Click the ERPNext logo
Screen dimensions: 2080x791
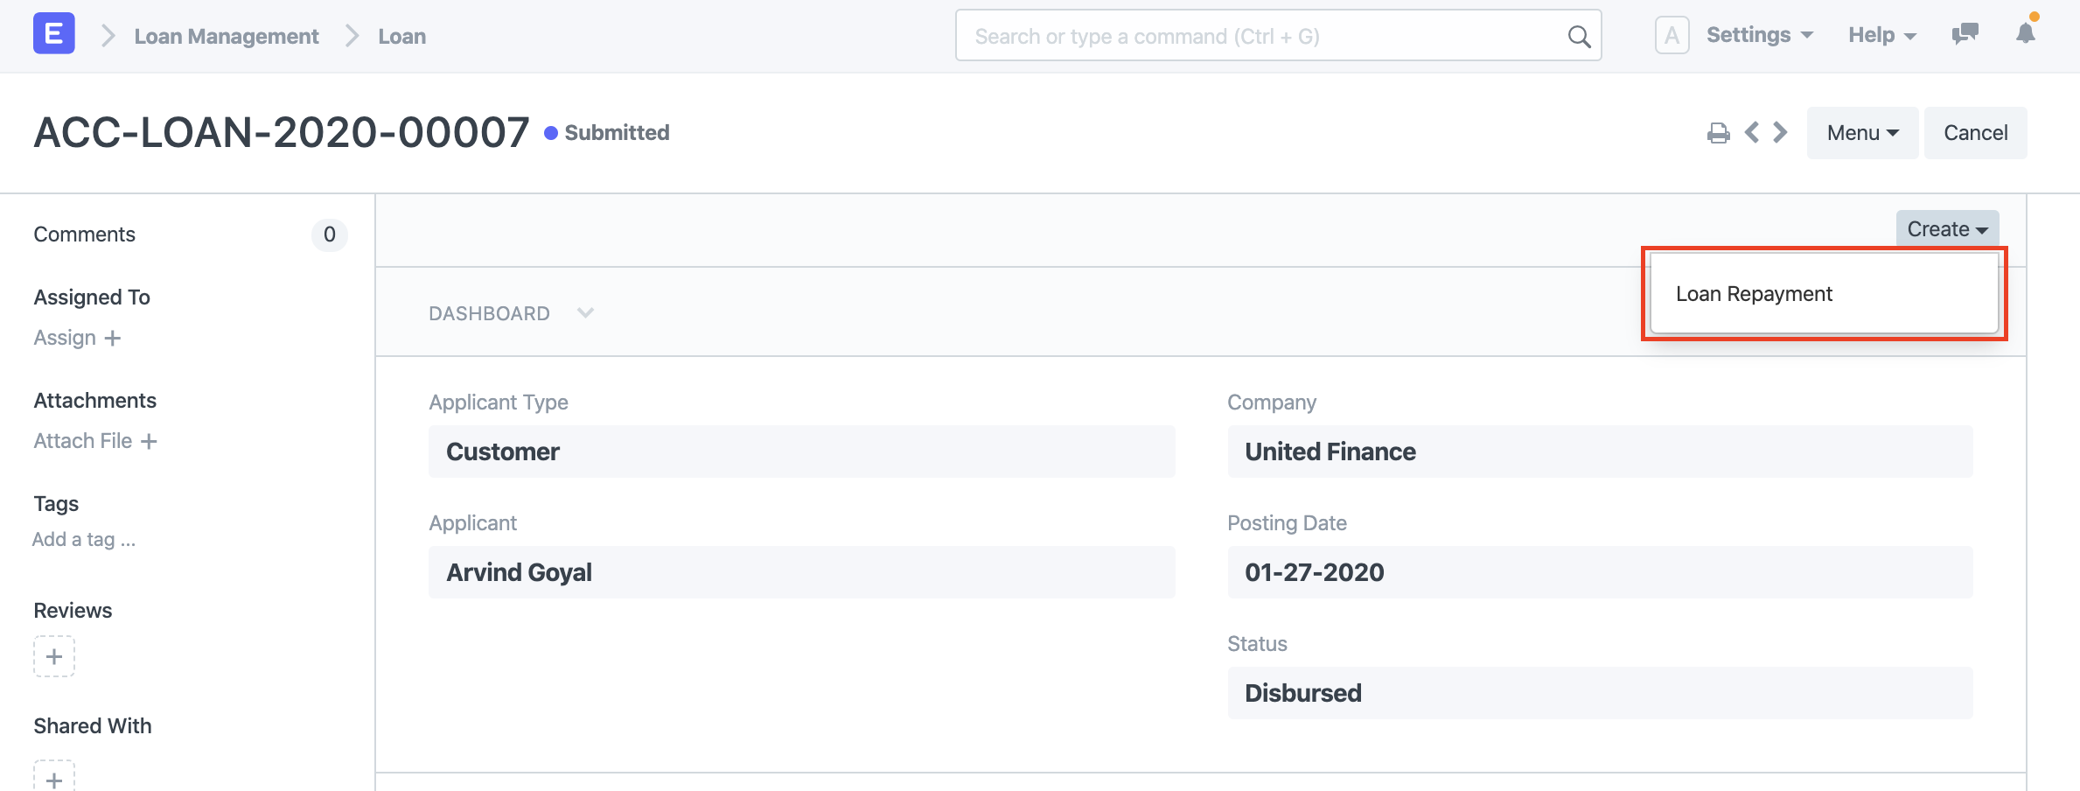pos(54,32)
